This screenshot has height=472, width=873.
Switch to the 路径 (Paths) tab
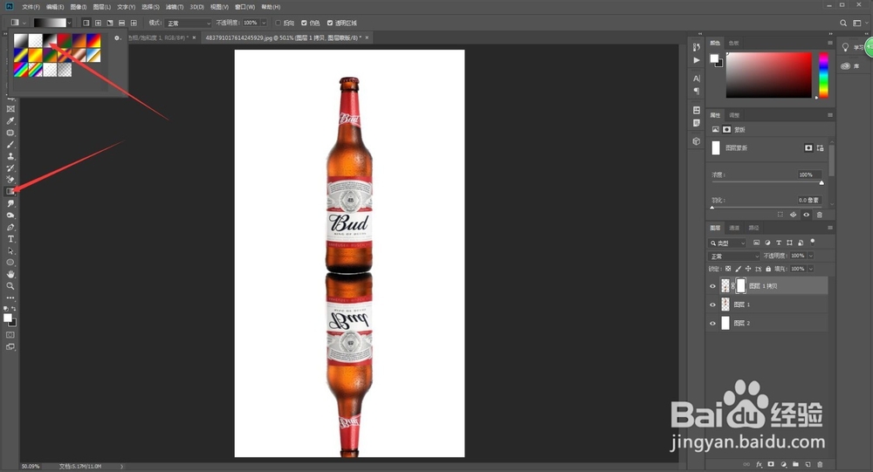[x=754, y=228]
